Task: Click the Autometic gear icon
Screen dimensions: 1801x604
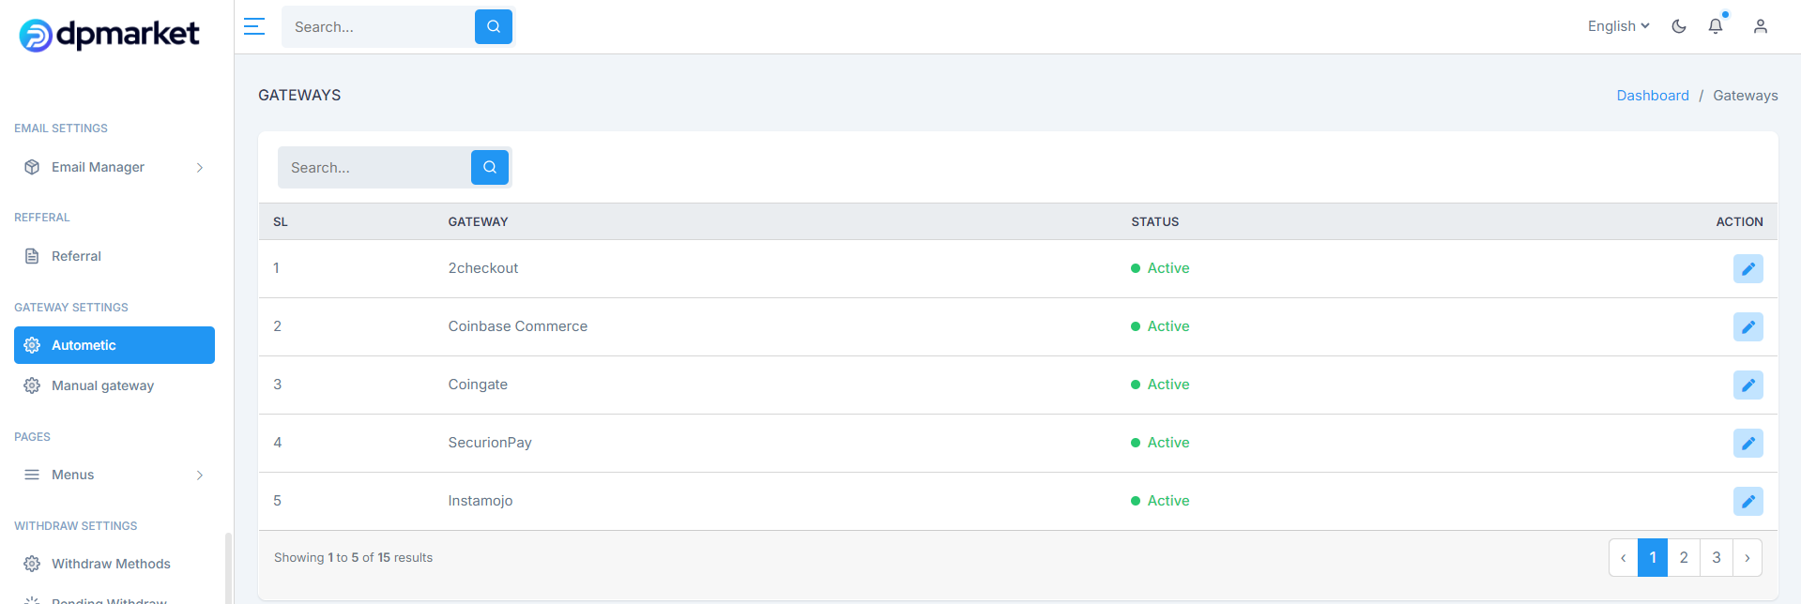Action: coord(32,345)
